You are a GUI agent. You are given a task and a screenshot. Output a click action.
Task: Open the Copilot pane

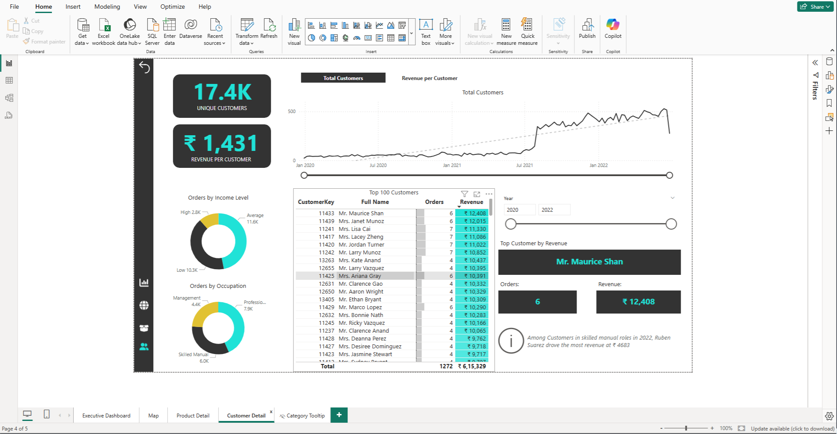tap(613, 25)
